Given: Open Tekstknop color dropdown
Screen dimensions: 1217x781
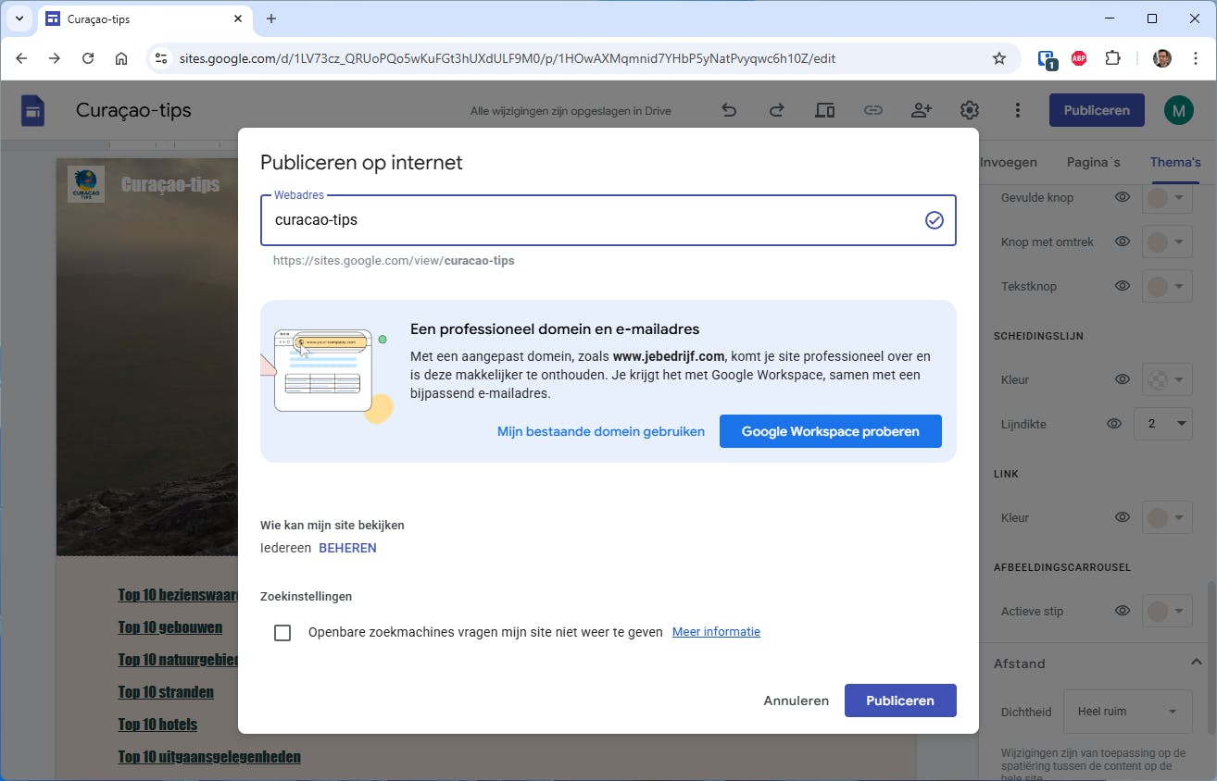Looking at the screenshot, I should 1167,286.
